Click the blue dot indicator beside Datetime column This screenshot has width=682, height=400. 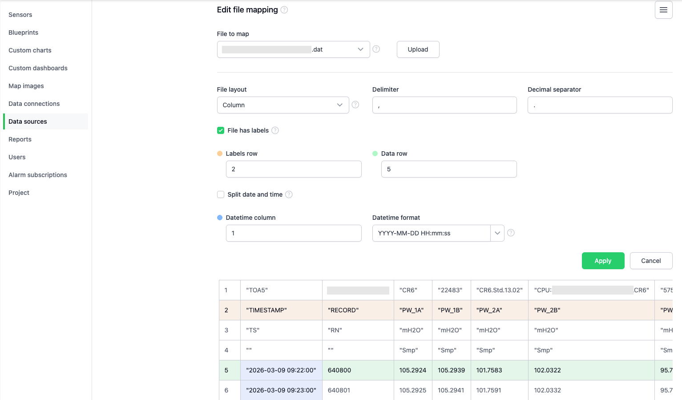pos(219,218)
